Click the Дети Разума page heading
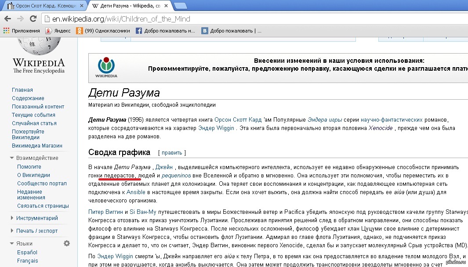The height and width of the screenshot is (267, 468). (x=124, y=93)
